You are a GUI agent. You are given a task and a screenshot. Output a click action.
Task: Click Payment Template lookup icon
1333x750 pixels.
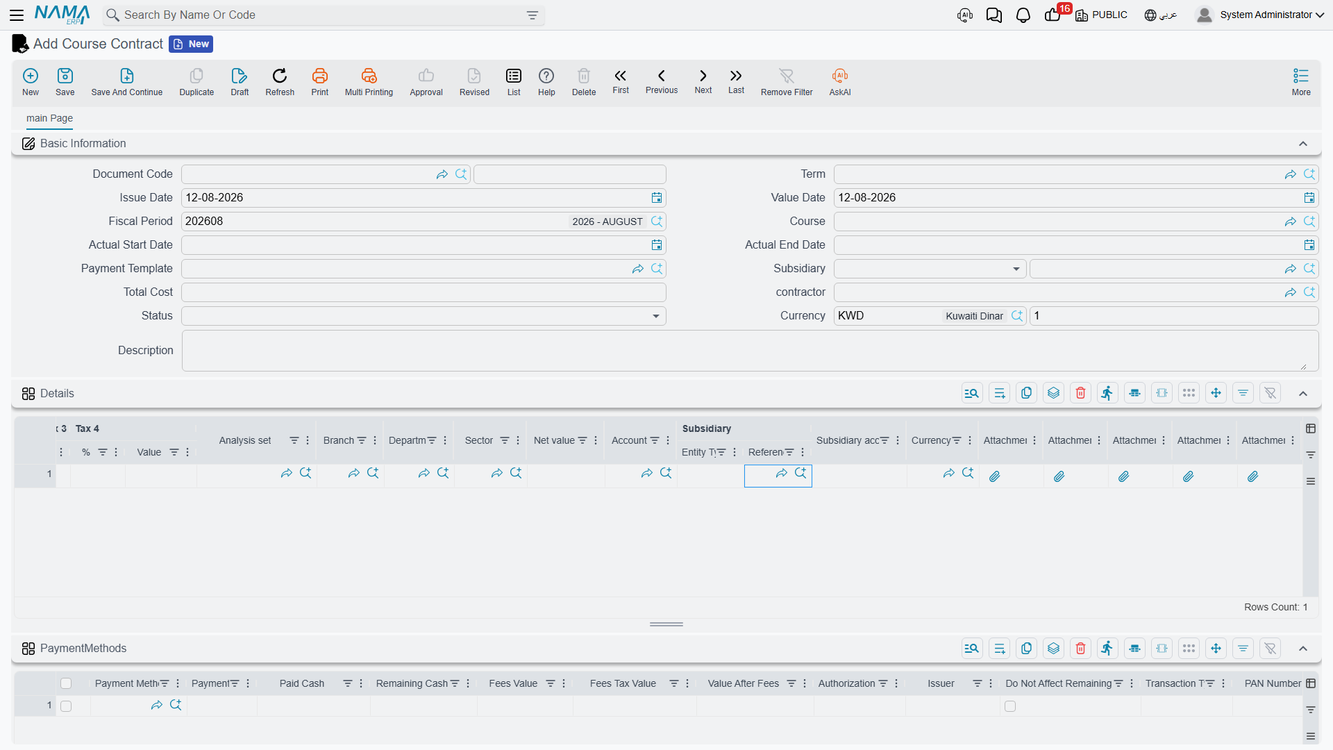tap(657, 269)
